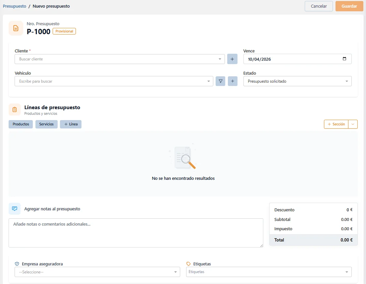Go back via Presupuesto breadcrumb link
The width and height of the screenshot is (366, 284).
15,6
